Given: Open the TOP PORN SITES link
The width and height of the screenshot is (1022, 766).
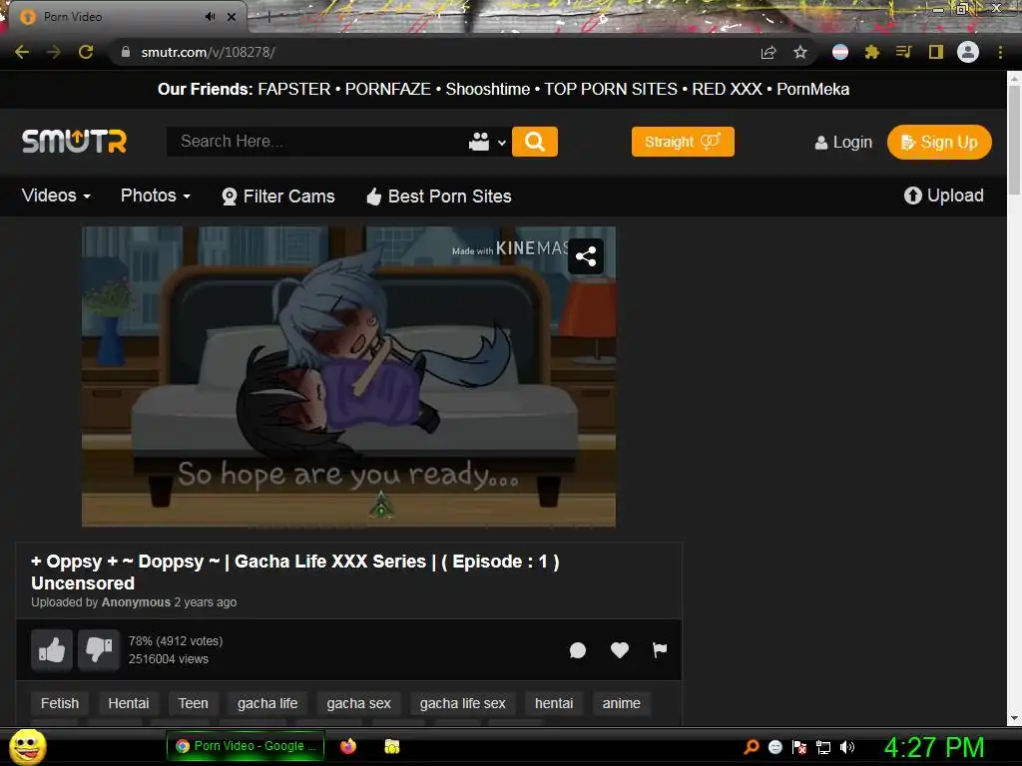Looking at the screenshot, I should pyautogui.click(x=611, y=89).
